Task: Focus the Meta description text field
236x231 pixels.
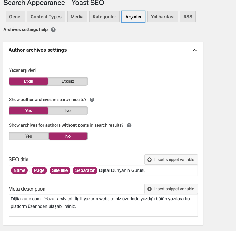Action: pyautogui.click(x=103, y=205)
